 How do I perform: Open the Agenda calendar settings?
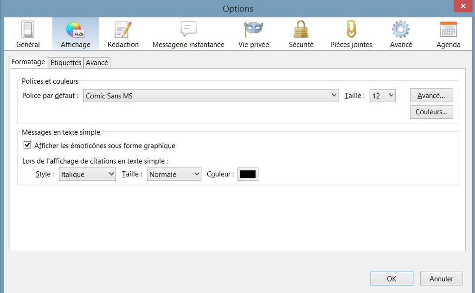[448, 34]
